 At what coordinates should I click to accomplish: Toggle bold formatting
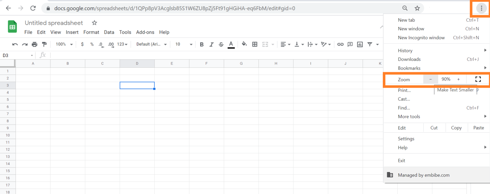tap(202, 44)
